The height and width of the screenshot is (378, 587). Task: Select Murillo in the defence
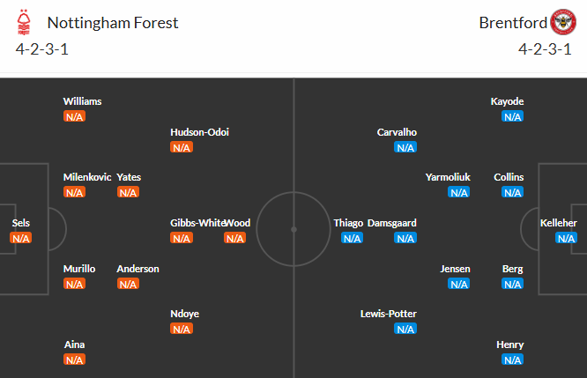pyautogui.click(x=80, y=269)
